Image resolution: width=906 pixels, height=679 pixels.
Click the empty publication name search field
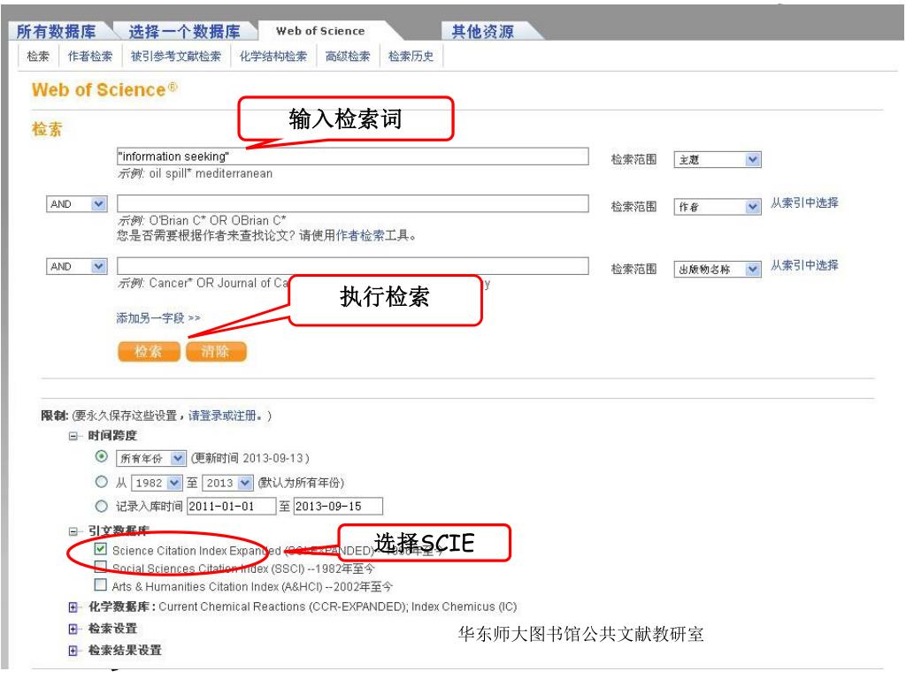click(352, 266)
